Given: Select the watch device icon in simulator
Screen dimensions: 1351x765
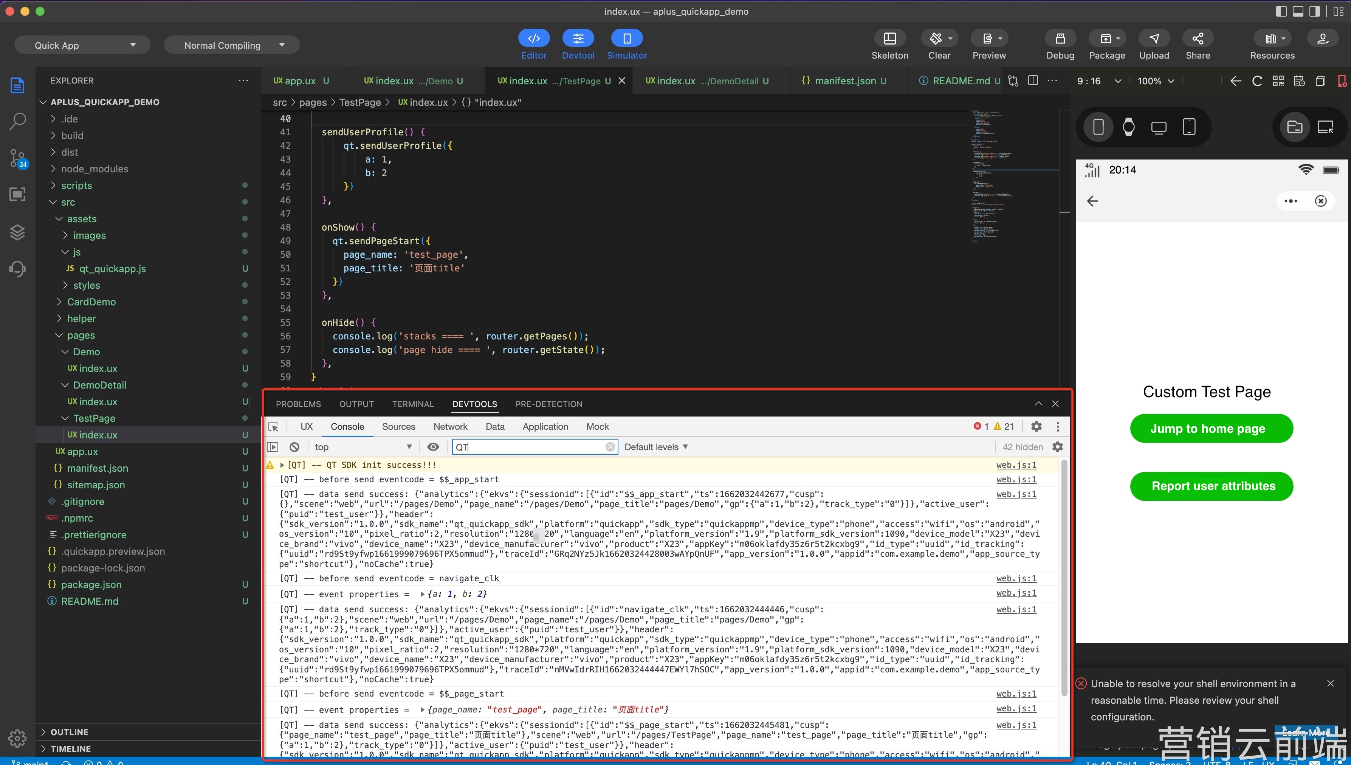Looking at the screenshot, I should 1128,127.
